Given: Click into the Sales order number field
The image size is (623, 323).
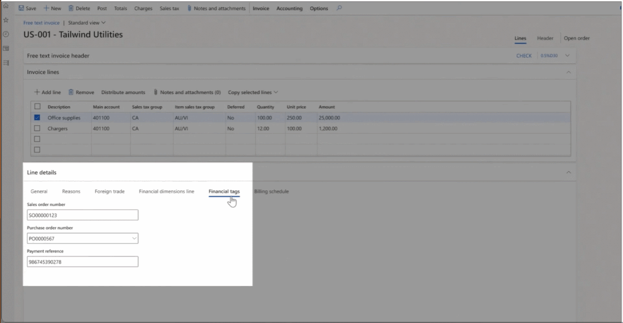Looking at the screenshot, I should pyautogui.click(x=83, y=215).
